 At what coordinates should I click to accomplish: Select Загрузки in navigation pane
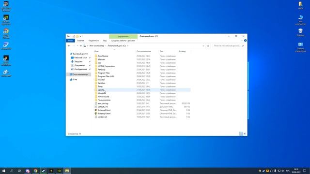pyautogui.click(x=78, y=61)
